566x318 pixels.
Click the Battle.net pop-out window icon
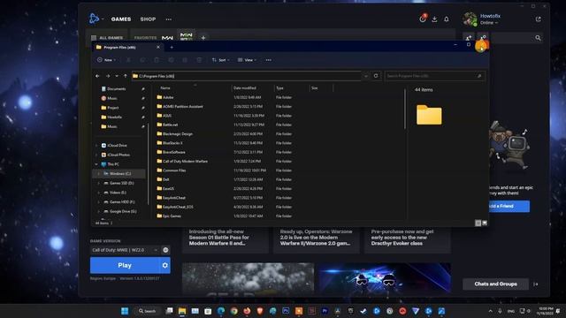pyautogui.click(x=539, y=19)
